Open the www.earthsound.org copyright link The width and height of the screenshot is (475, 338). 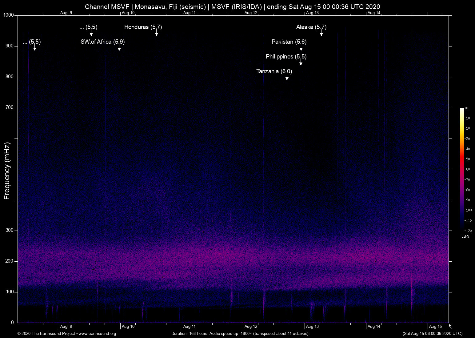point(97,334)
